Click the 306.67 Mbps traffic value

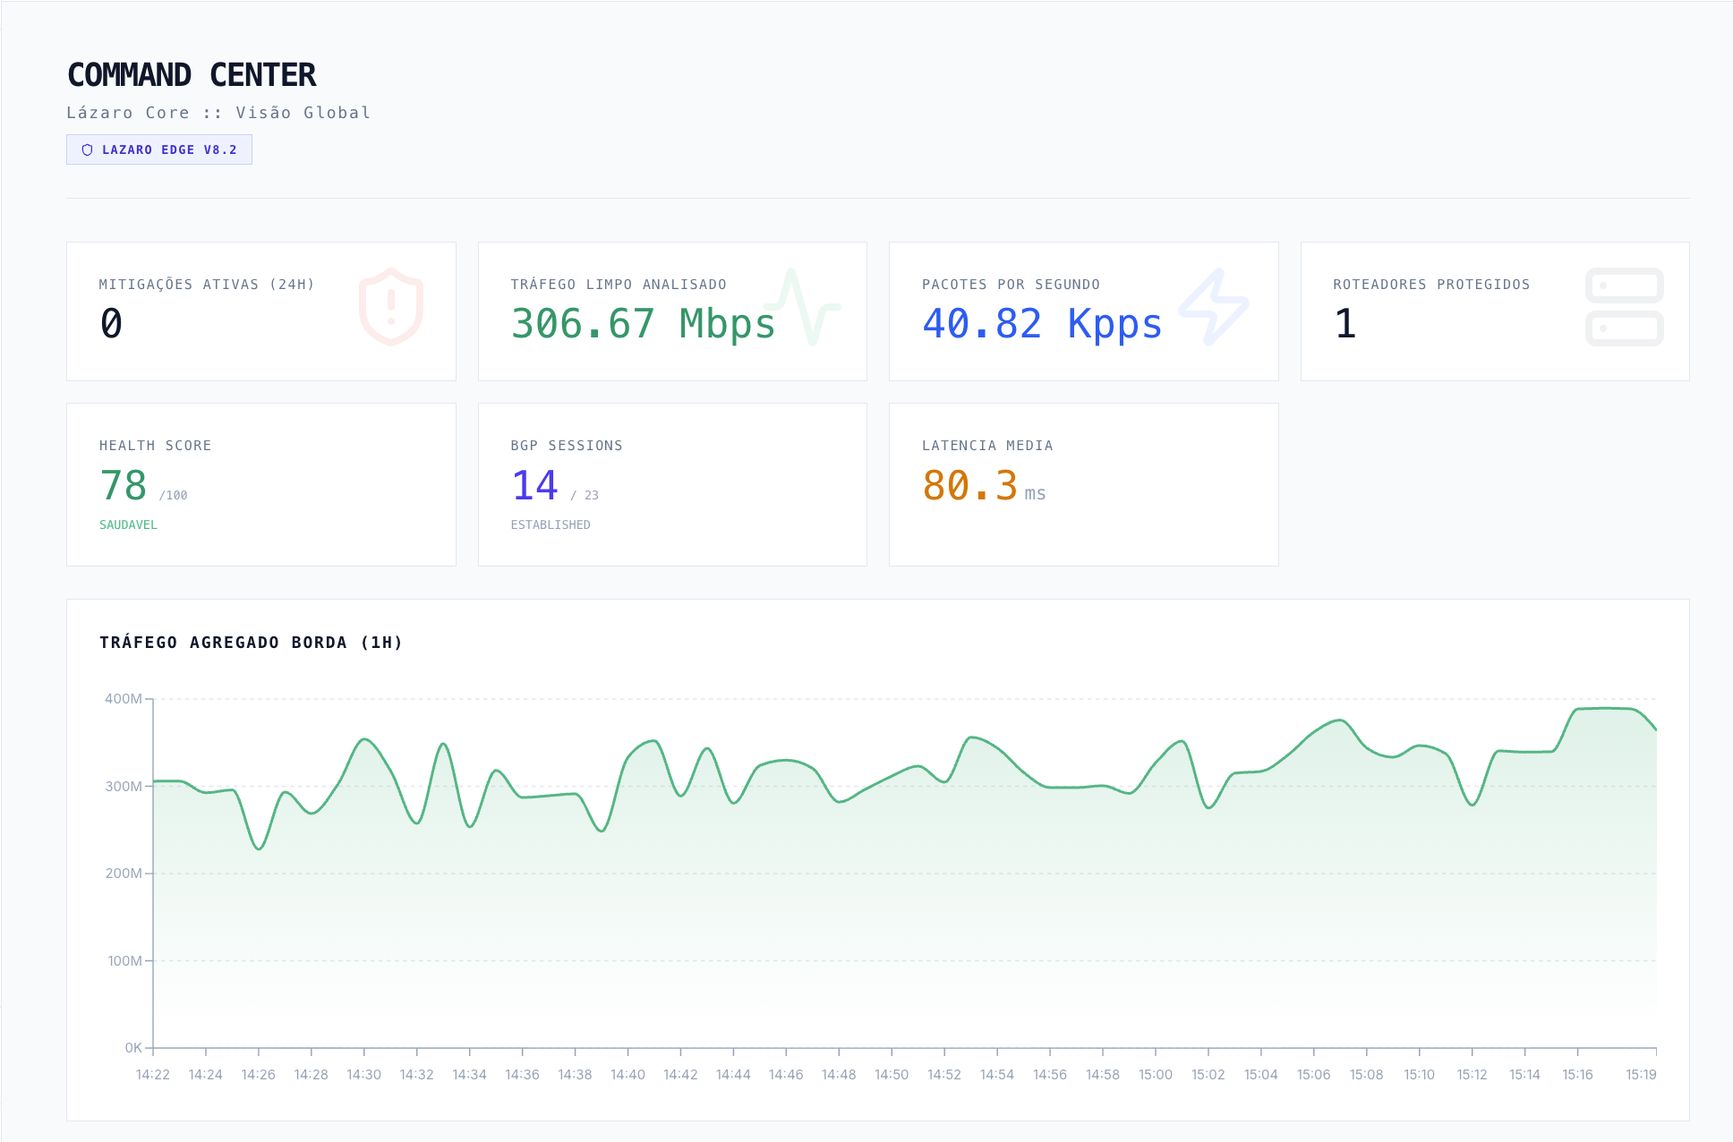click(642, 324)
